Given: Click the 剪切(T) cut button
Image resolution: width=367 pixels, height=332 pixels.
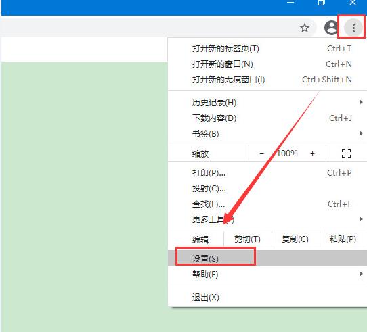Looking at the screenshot, I should click(248, 239).
